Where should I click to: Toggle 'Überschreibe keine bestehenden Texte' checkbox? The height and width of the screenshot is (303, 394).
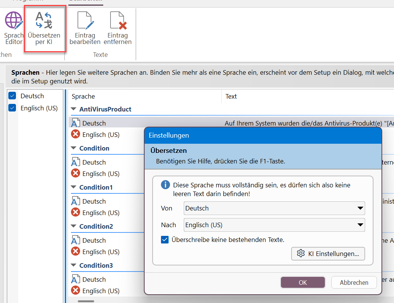tap(165, 240)
